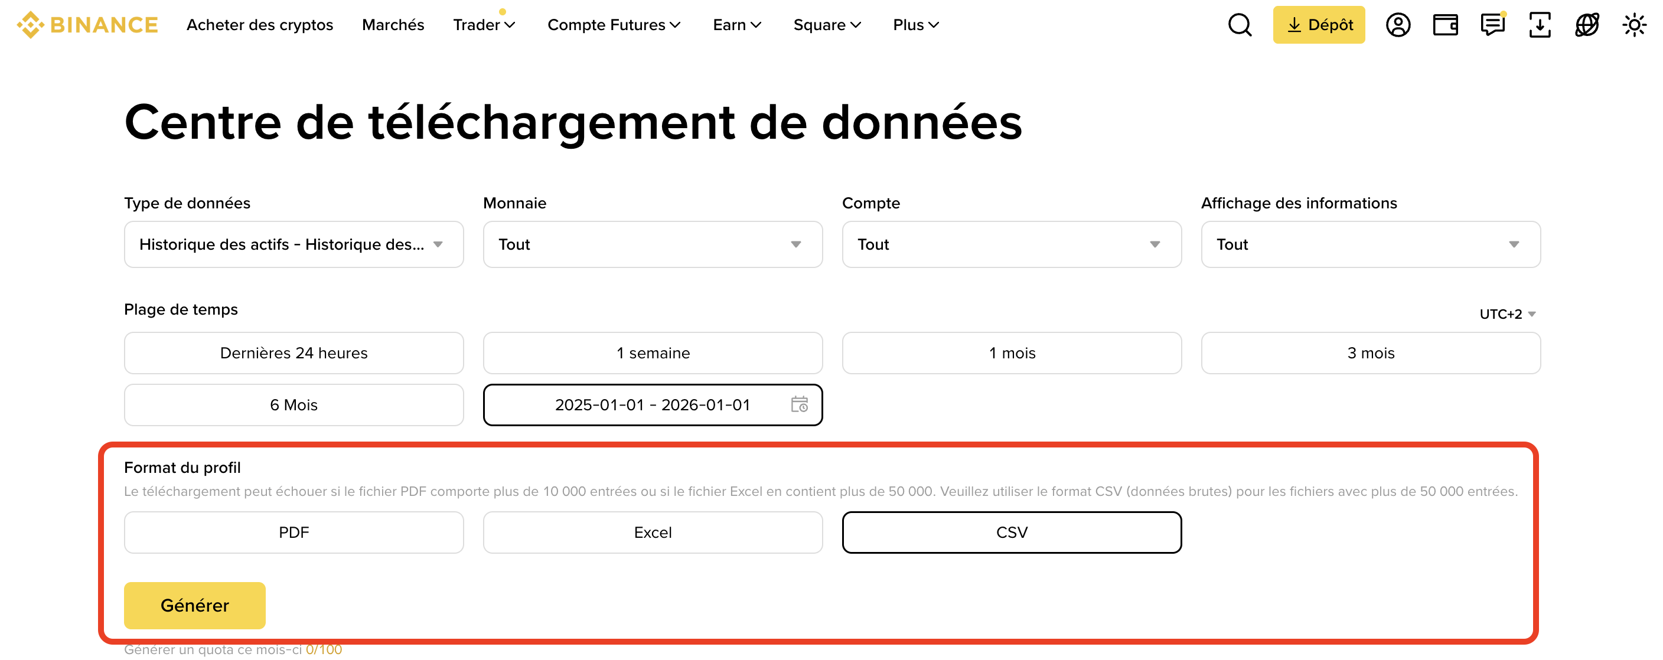Image resolution: width=1663 pixels, height=660 pixels.
Task: Click the download app icon
Action: (1539, 25)
